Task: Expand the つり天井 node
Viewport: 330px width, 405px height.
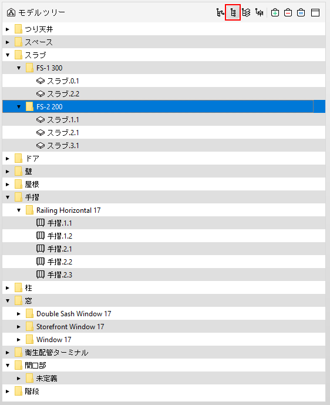Action: 8,29
